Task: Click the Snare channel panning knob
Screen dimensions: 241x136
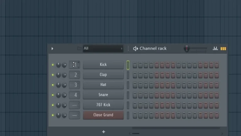Action: 58,95
